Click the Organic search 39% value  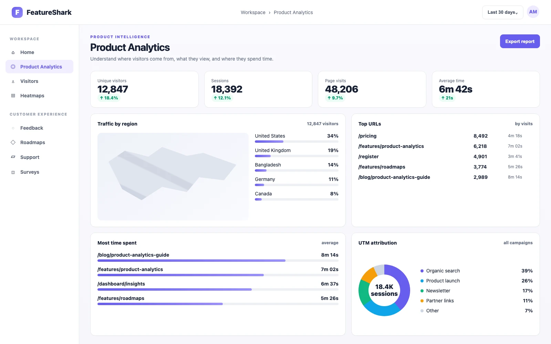[527, 271]
